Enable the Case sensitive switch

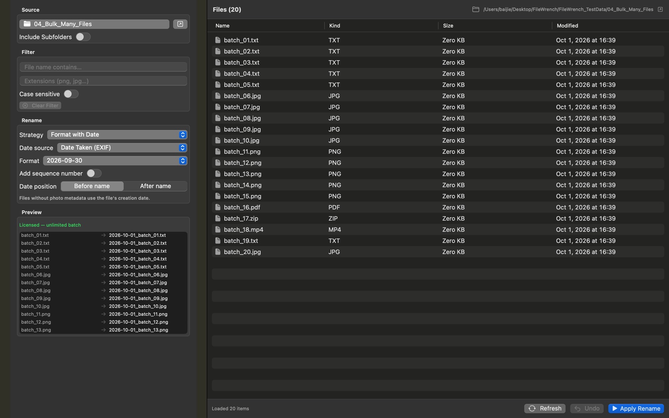click(71, 94)
